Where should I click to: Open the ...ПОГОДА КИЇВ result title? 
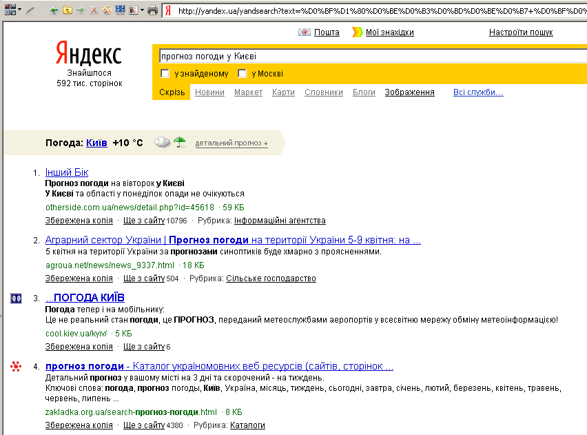[x=85, y=298]
